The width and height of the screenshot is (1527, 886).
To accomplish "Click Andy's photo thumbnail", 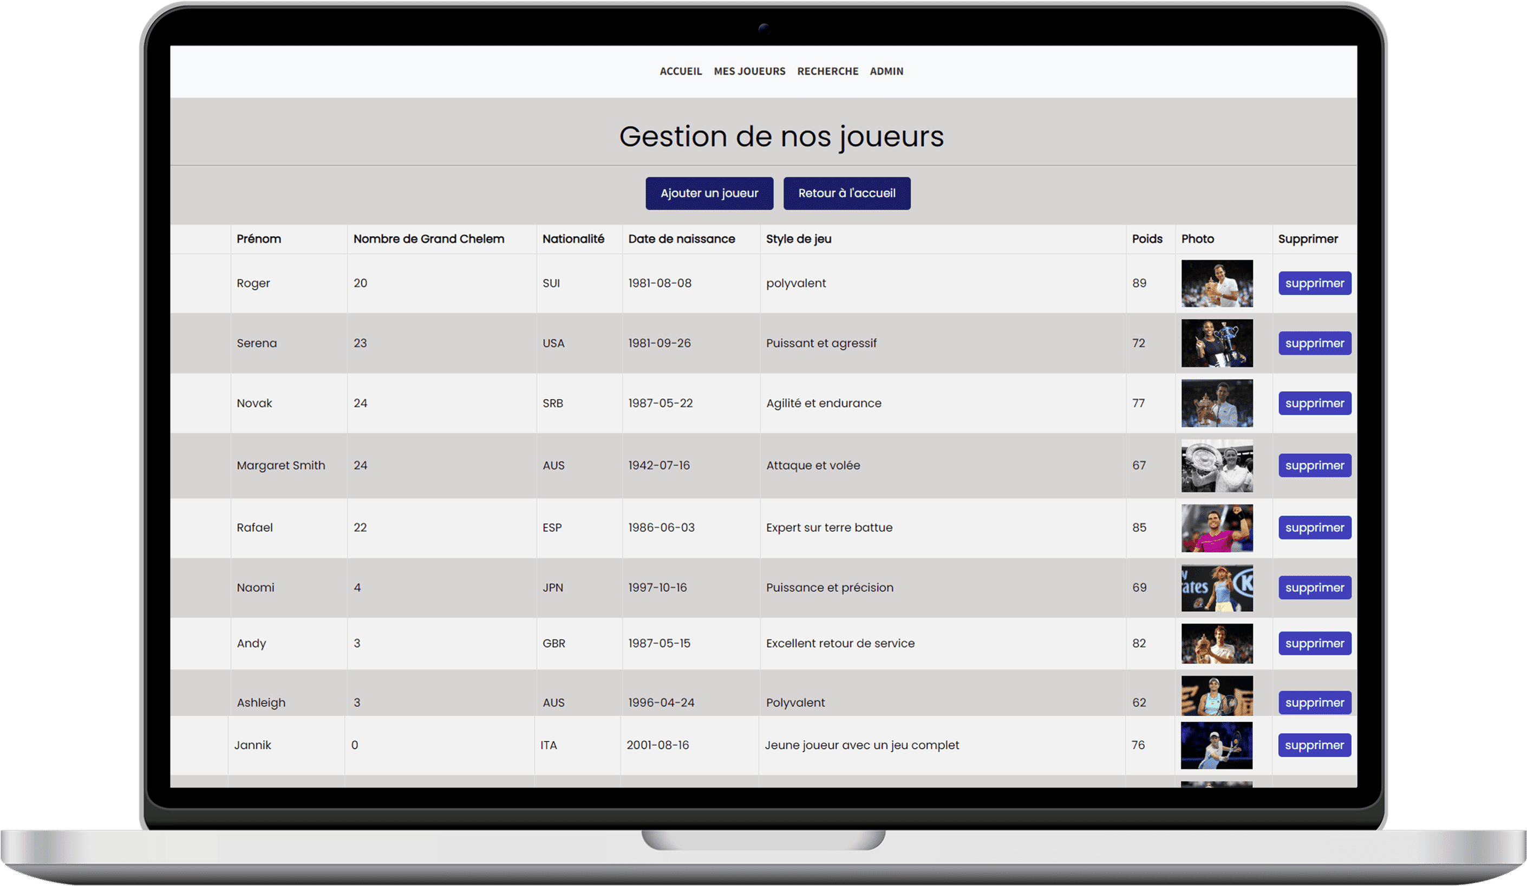I will [1216, 643].
